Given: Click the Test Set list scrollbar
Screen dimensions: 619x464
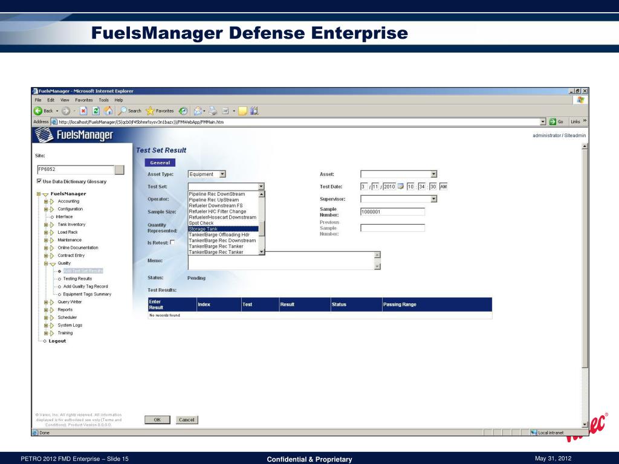Looking at the screenshot, I should pyautogui.click(x=261, y=223).
